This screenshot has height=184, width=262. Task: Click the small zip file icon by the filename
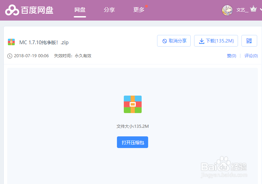pyautogui.click(x=11, y=42)
